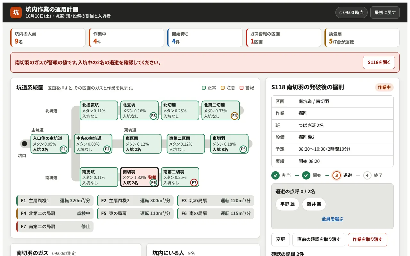This screenshot has height=256, width=410.
Task: Click completed step check for 割当
Action: 275,175
